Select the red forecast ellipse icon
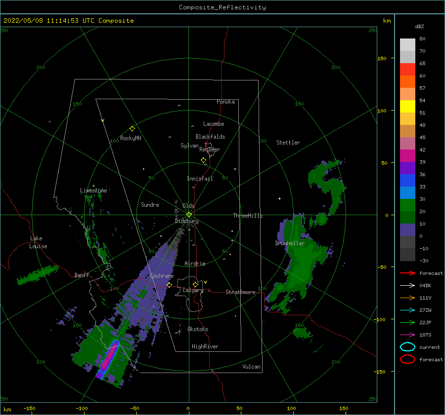Image resolution: width=445 pixels, height=415 pixels. pos(407,359)
